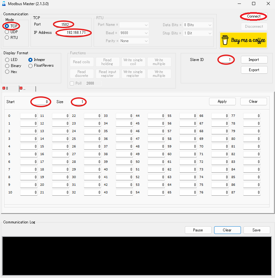The image size is (275, 278).
Task: Set display format to Hex
Action: [x=7, y=72]
